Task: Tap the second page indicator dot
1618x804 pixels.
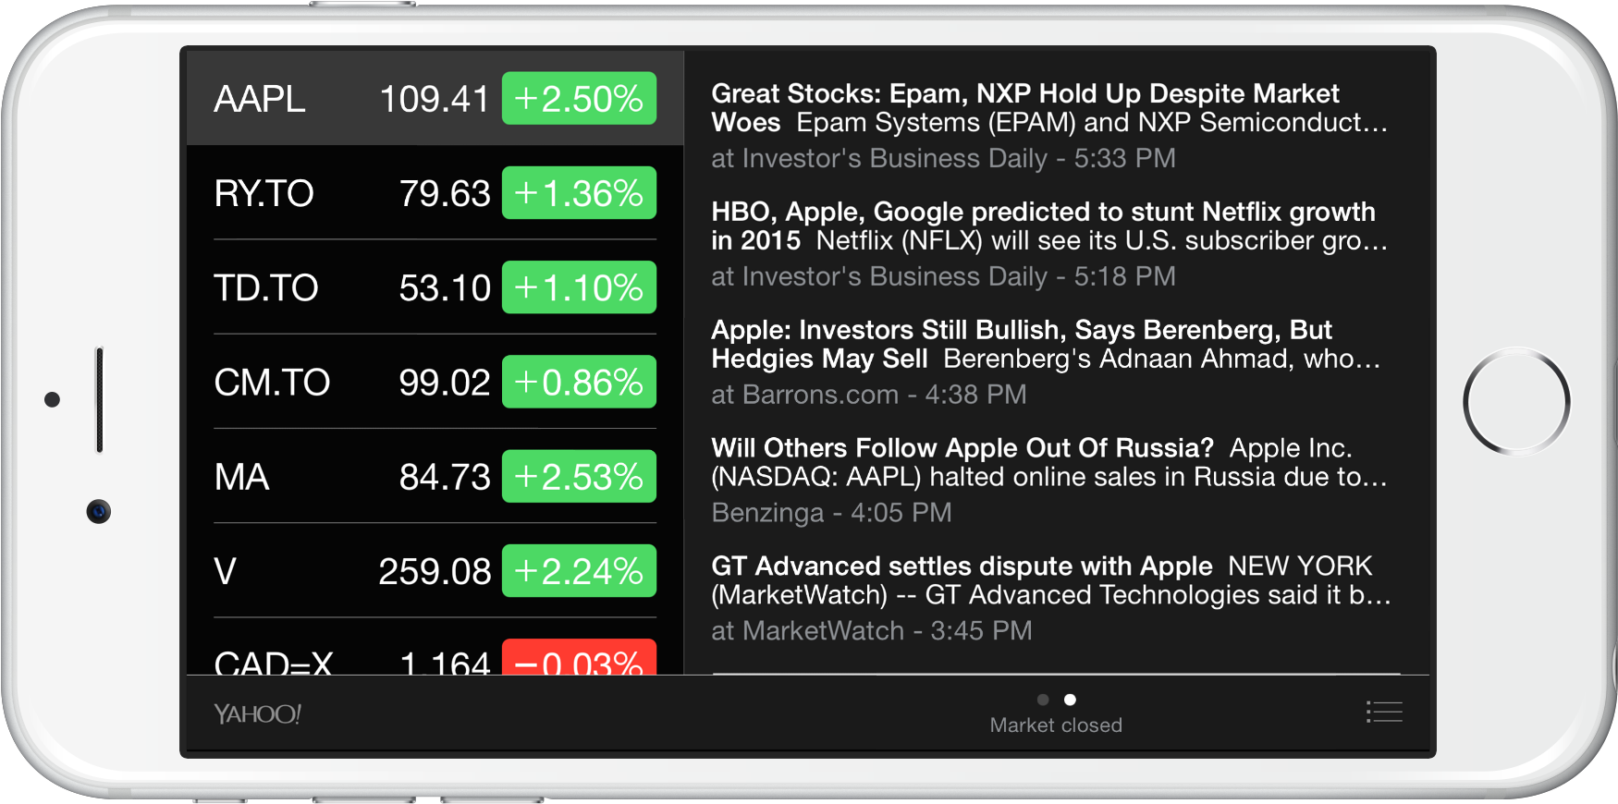Action: click(x=1070, y=700)
